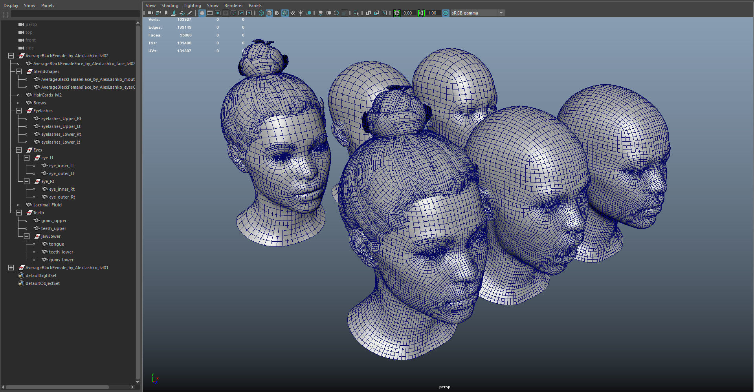This screenshot has height=392, width=754.
Task: Click the Shadows icon
Action: tap(308, 13)
